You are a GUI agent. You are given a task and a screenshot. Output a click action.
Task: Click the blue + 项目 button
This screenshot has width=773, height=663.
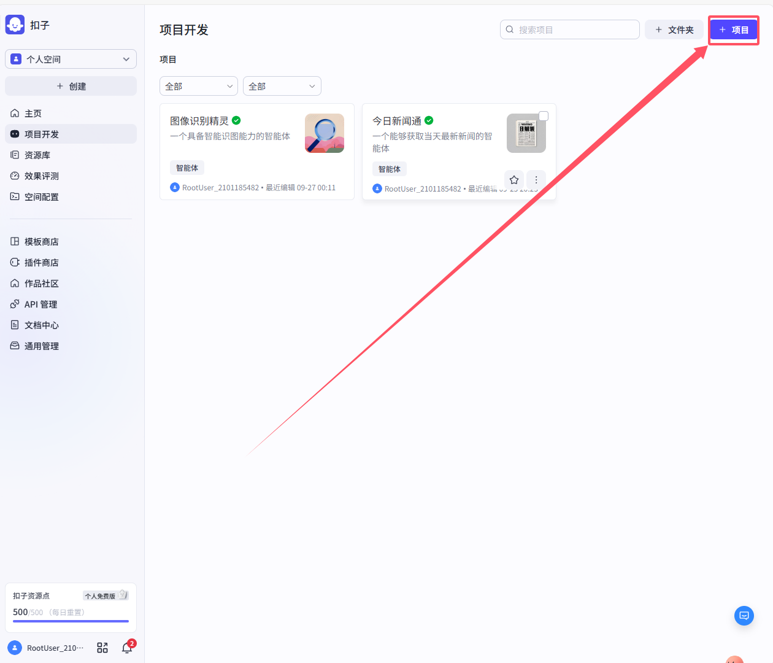coord(734,29)
